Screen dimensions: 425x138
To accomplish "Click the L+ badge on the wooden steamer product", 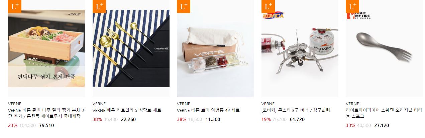I will (15, 6).
